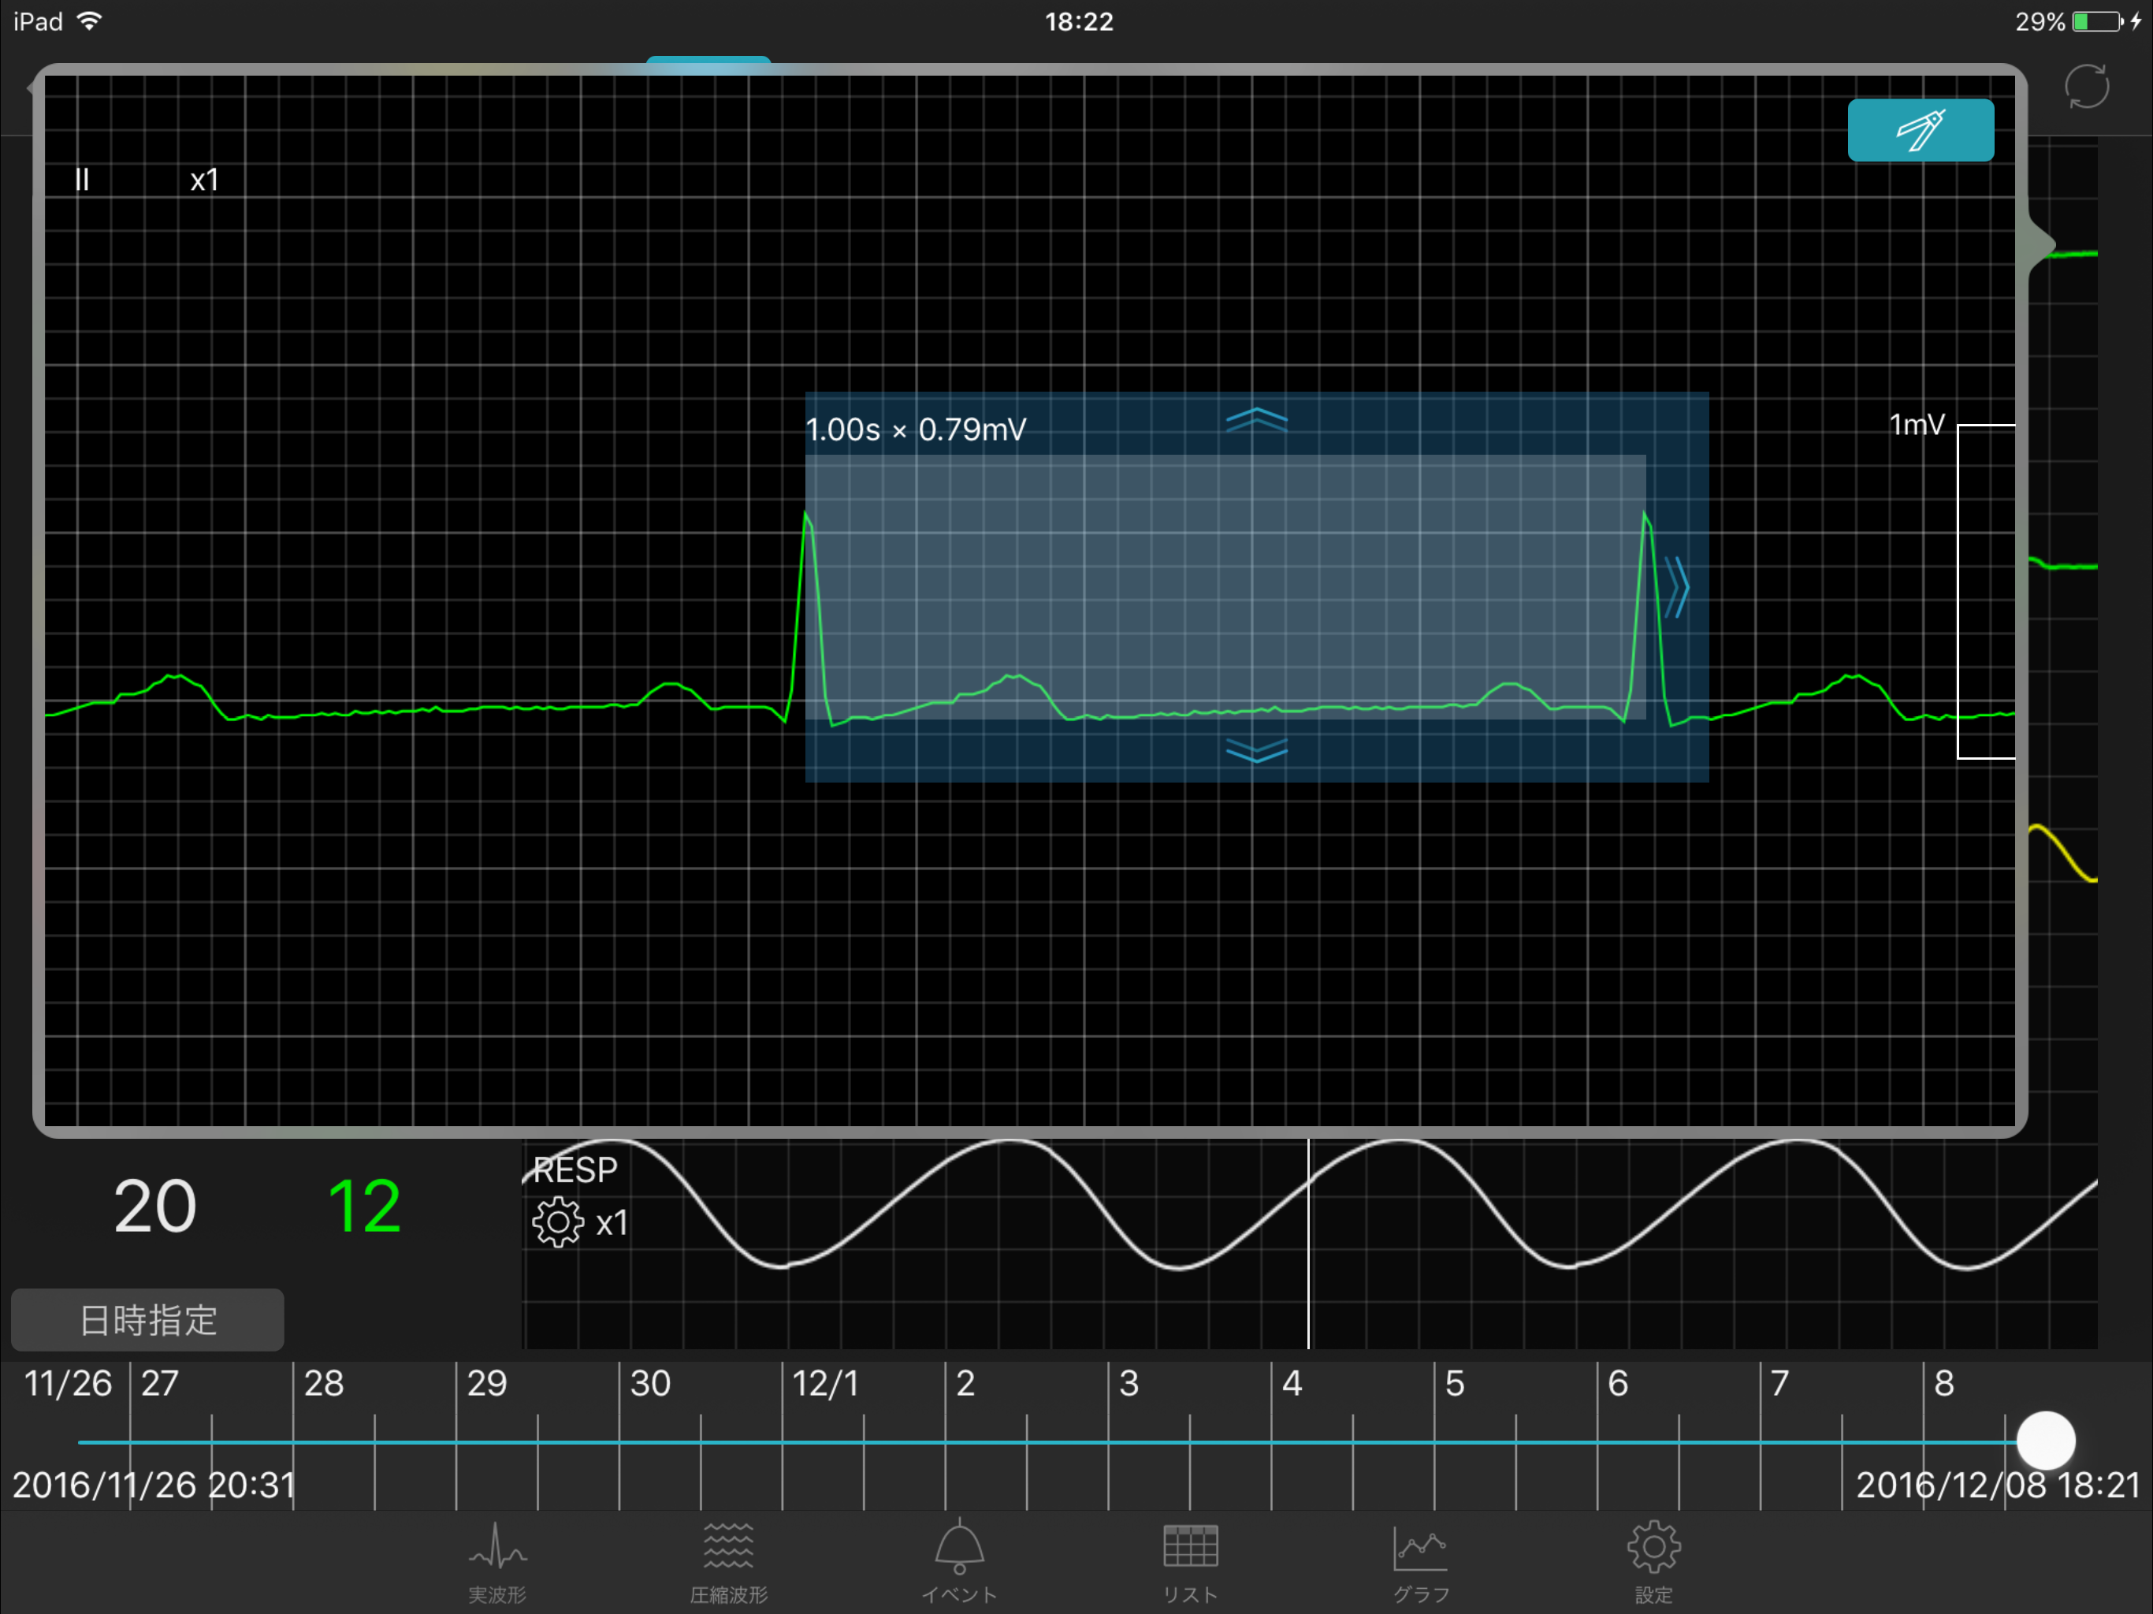Viewport: 2153px width, 1614px height.
Task: Jump to 27 on the timeline
Action: click(x=160, y=1383)
